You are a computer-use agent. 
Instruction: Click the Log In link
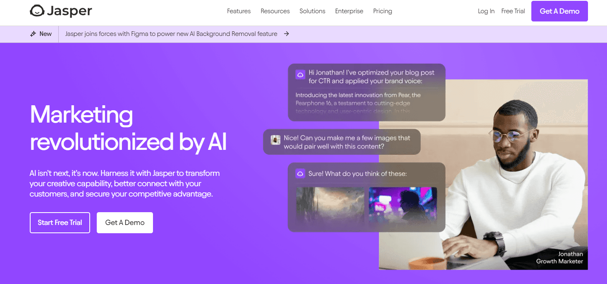[x=486, y=11]
